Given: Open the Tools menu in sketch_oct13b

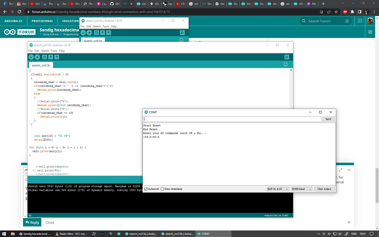Looking at the screenshot, I should coord(54,51).
